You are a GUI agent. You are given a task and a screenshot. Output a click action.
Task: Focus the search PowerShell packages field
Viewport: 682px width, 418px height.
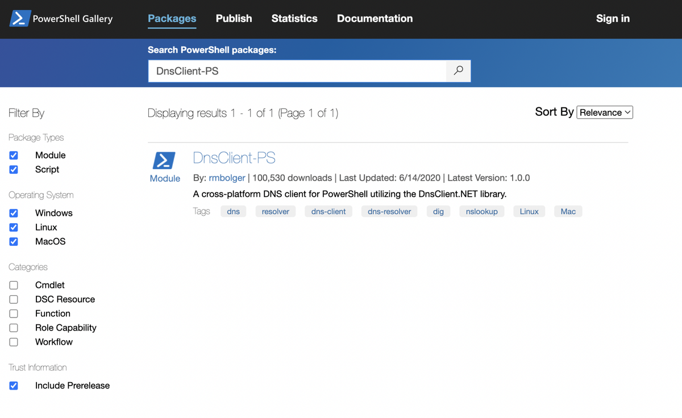point(297,71)
